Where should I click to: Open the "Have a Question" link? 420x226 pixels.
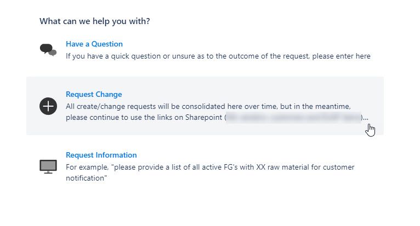click(x=94, y=44)
